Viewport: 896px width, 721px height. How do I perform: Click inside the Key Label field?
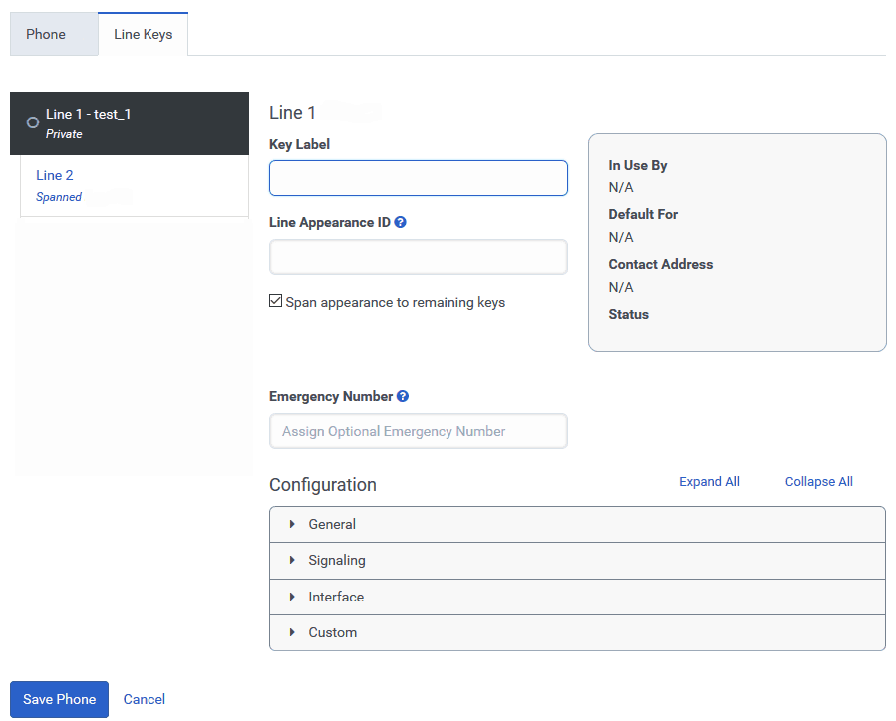pos(419,177)
